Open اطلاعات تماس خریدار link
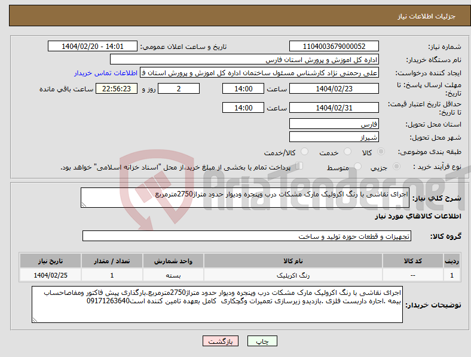This screenshot has height=357, width=471. tap(106, 73)
